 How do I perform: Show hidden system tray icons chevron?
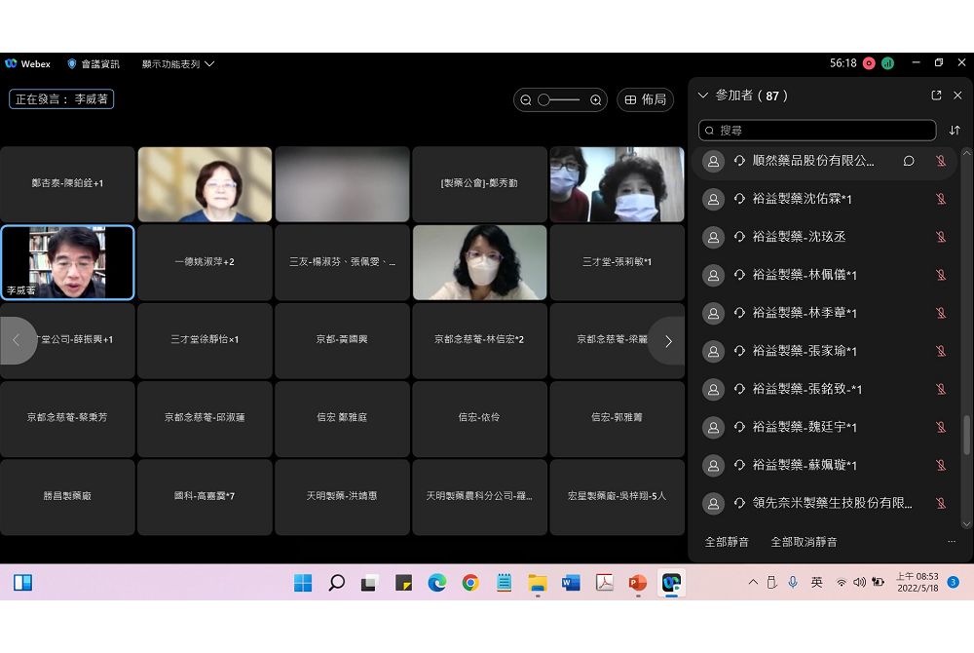click(753, 582)
